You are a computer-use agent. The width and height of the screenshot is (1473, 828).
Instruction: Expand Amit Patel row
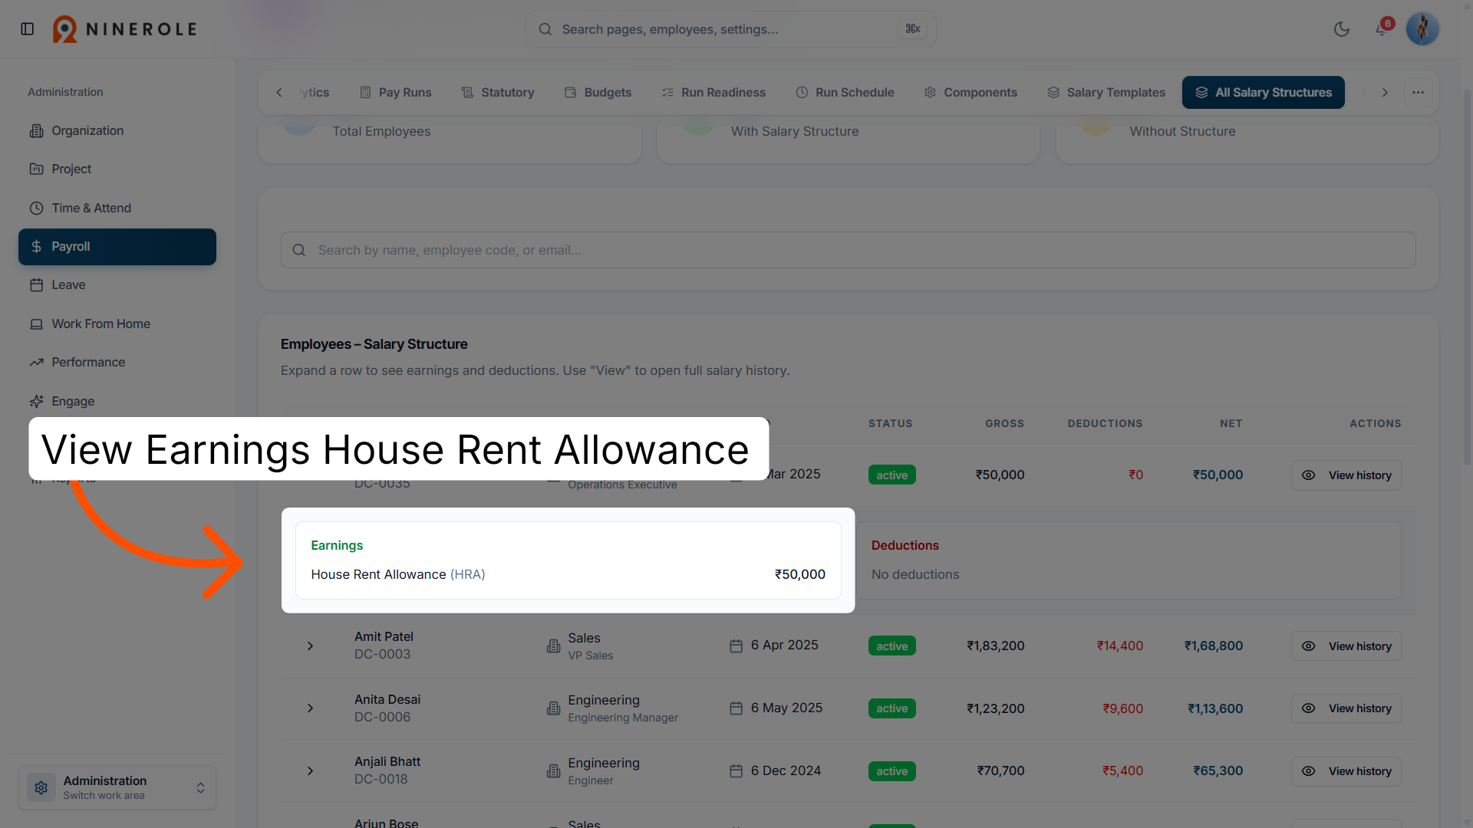[x=310, y=646]
